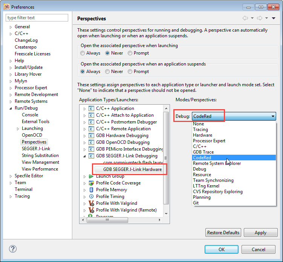Choose GDB Trace from the perspective list
The width and height of the screenshot is (283, 262).
pyautogui.click(x=203, y=152)
